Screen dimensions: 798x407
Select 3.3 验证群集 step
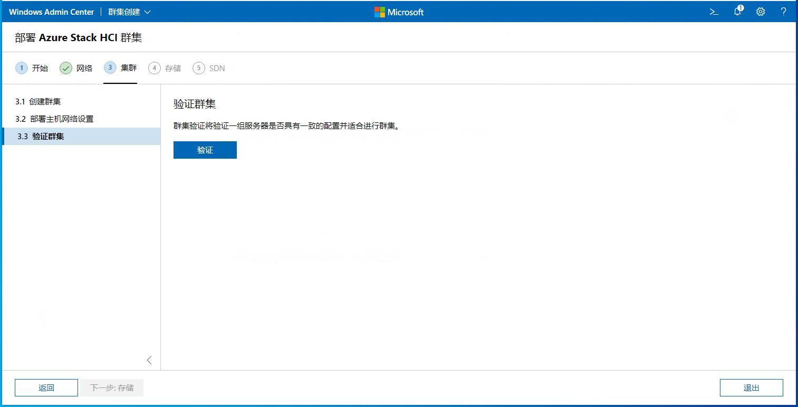(x=81, y=136)
